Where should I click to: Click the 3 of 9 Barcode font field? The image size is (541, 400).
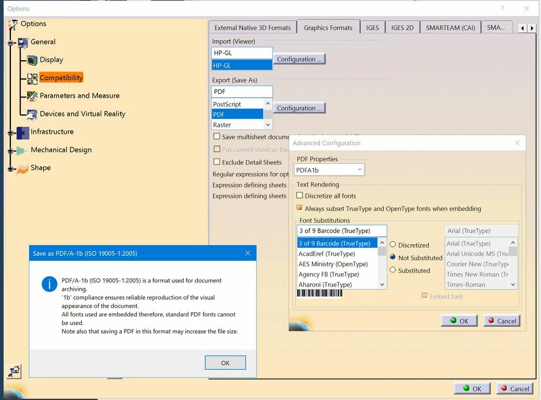[342, 230]
